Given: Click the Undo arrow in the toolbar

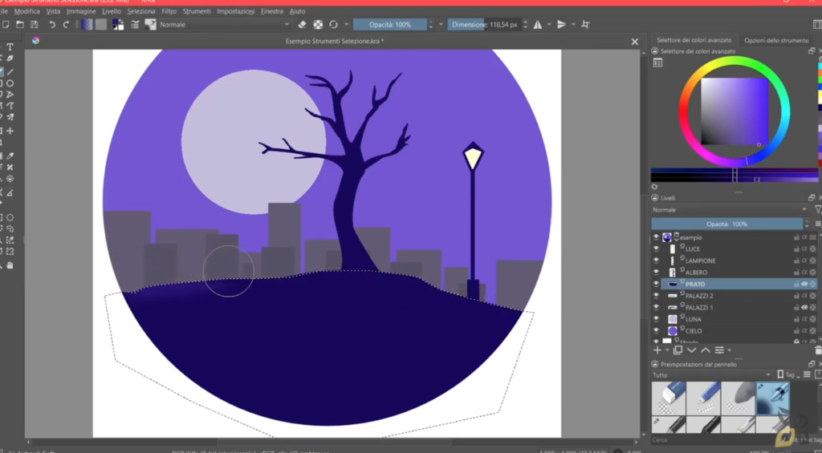Looking at the screenshot, I should click(x=52, y=25).
